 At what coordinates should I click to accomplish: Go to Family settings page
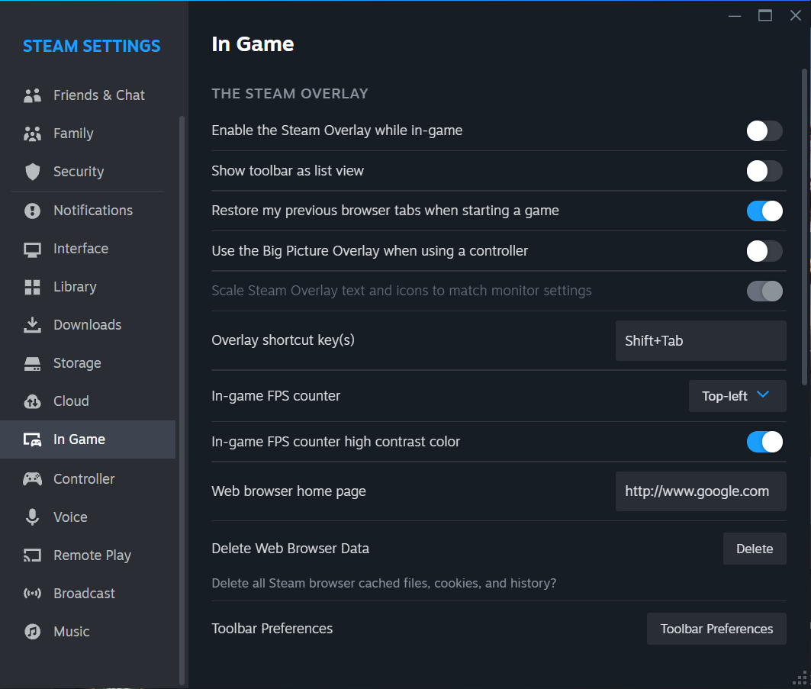coord(88,134)
